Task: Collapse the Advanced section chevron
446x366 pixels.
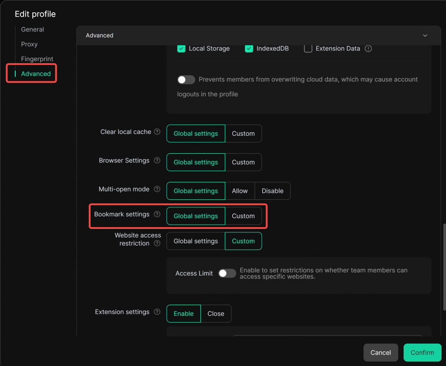Action: 425,36
